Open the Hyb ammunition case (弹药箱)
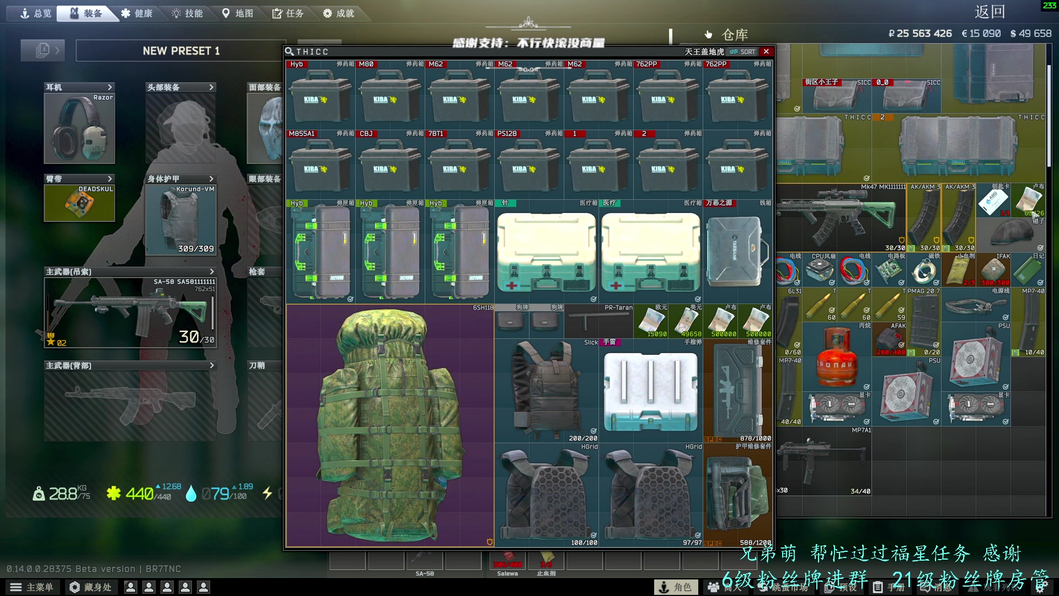 click(320, 94)
